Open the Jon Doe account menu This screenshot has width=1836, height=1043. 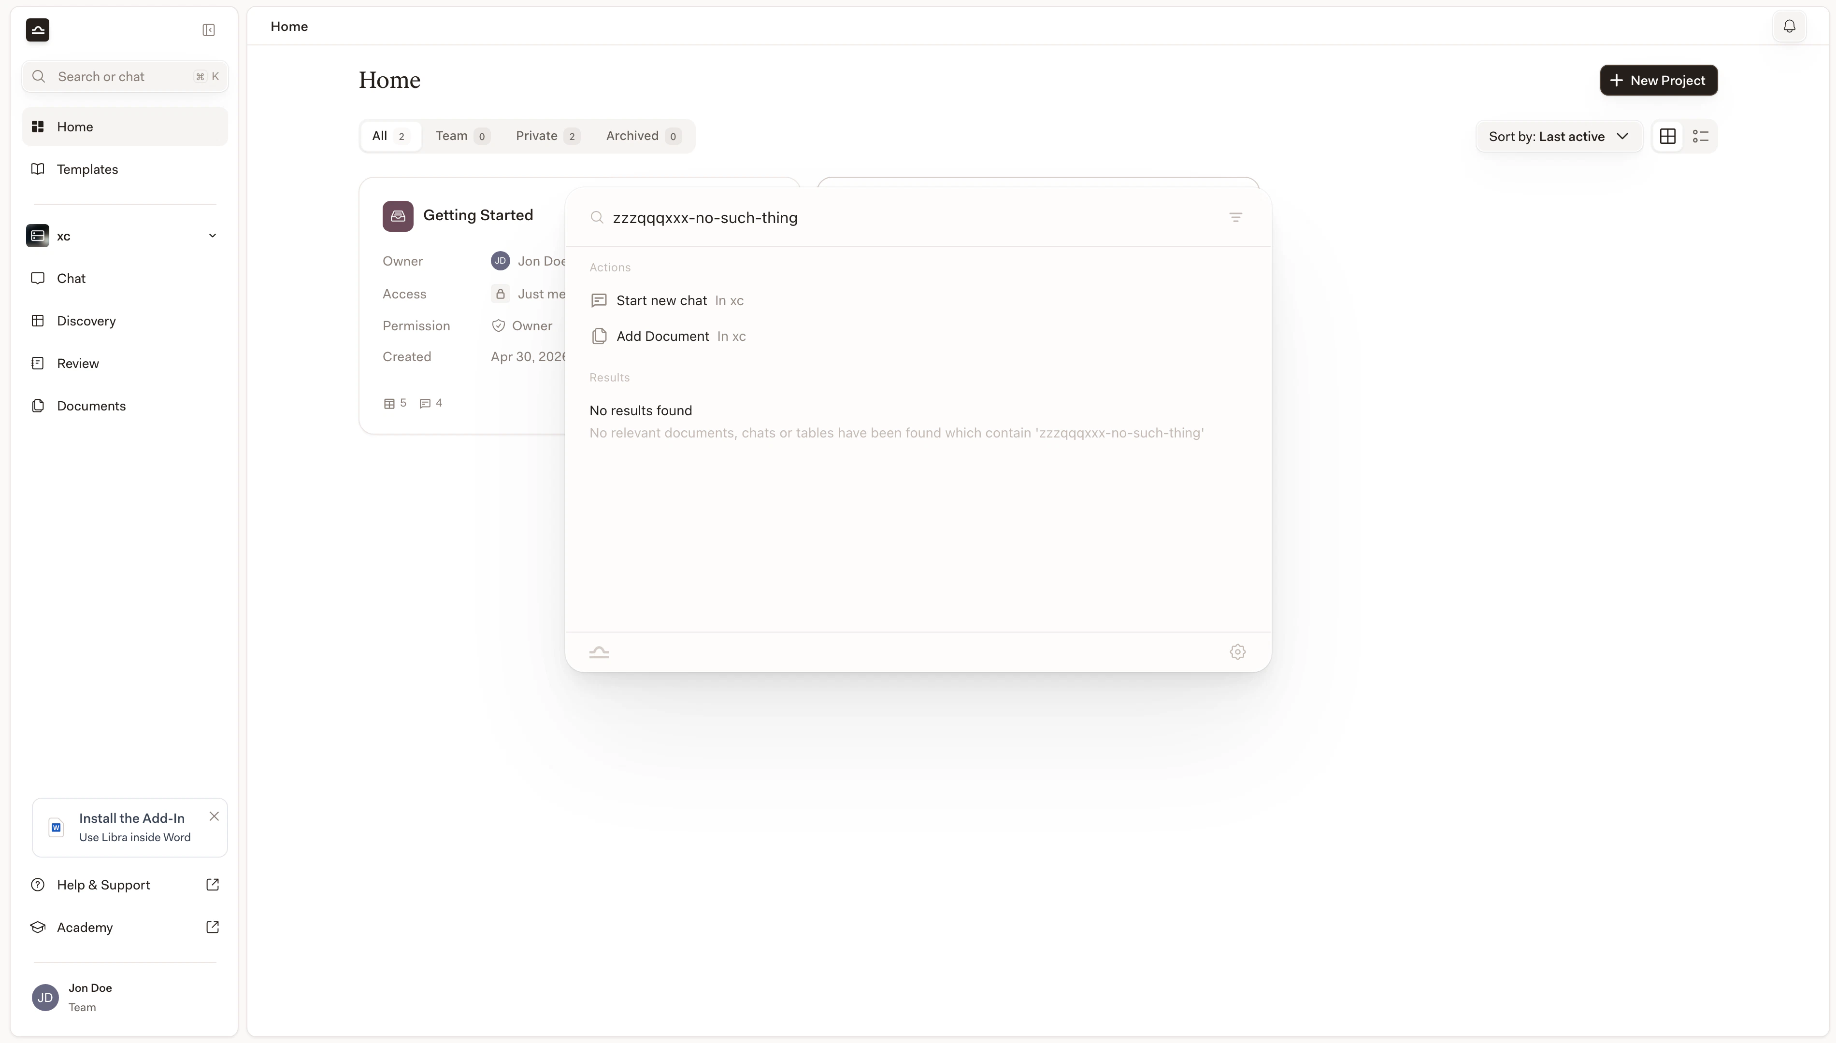point(125,997)
